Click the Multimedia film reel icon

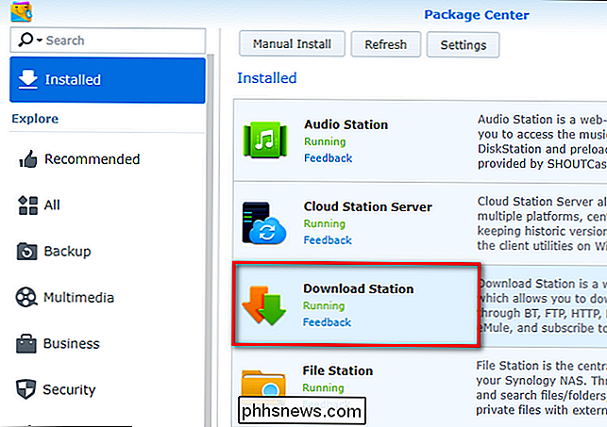point(26,297)
